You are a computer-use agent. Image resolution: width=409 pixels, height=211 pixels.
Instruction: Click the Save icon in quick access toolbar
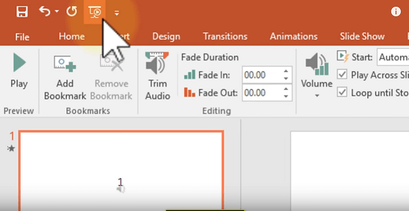coord(22,12)
